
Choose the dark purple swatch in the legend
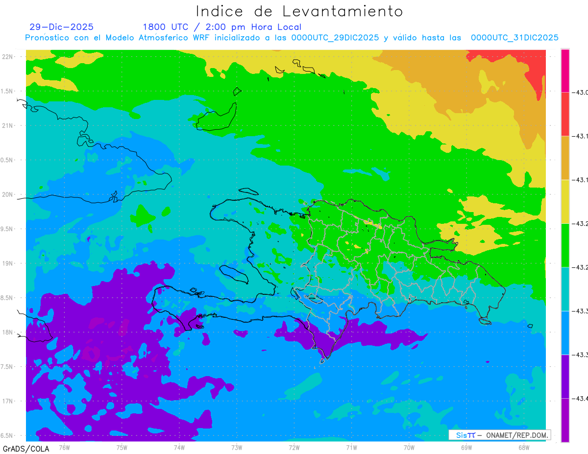pyautogui.click(x=565, y=376)
